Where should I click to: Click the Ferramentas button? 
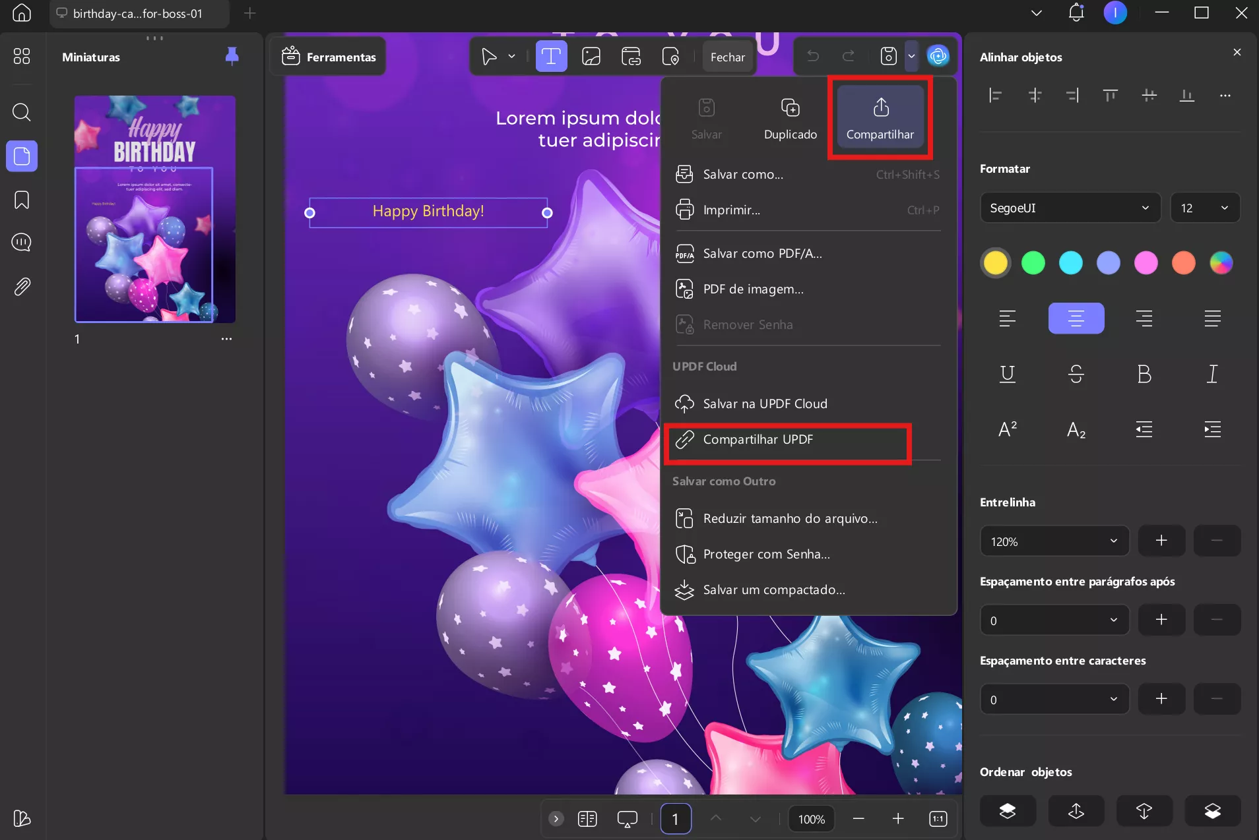point(329,57)
